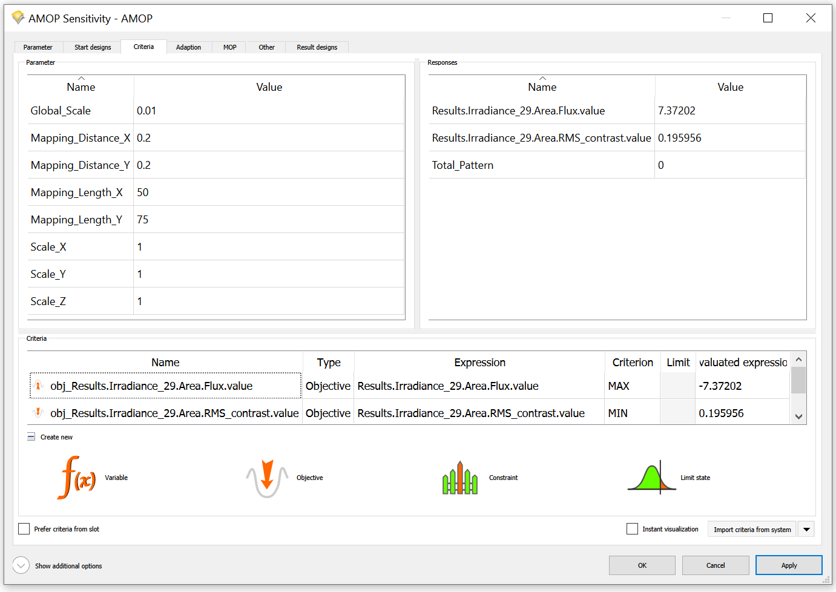The image size is (836, 592).
Task: Open the MOP tab
Action: pos(230,47)
